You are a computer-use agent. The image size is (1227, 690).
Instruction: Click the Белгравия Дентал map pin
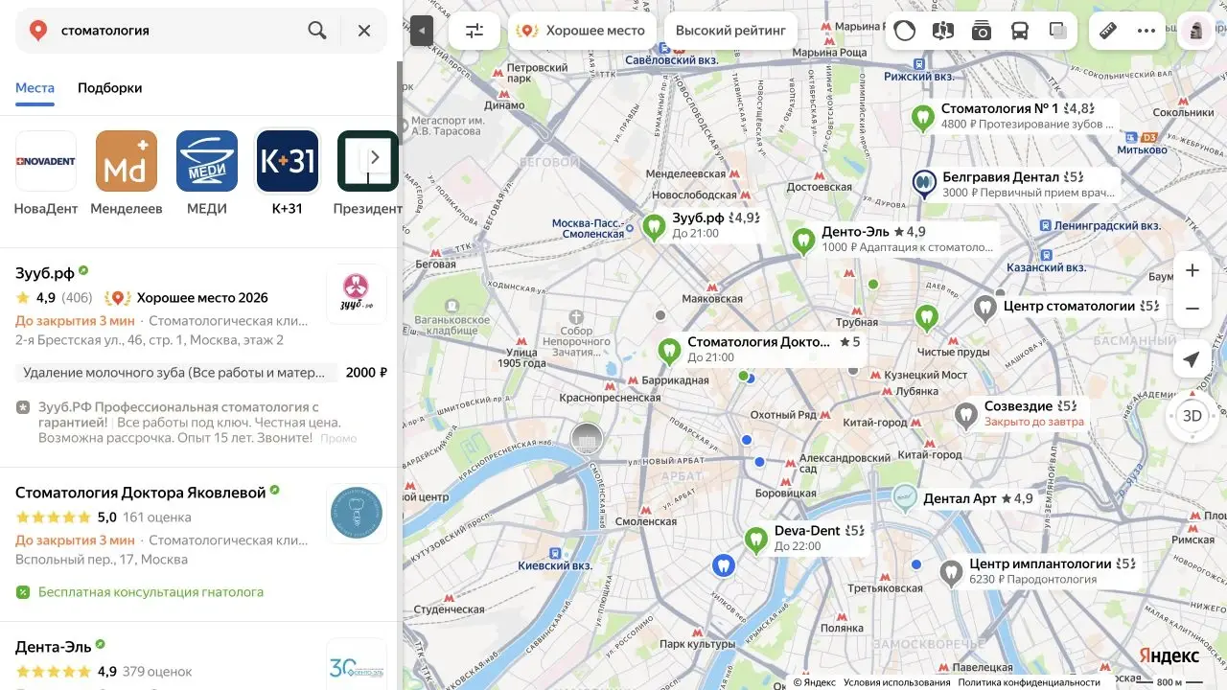[923, 183]
